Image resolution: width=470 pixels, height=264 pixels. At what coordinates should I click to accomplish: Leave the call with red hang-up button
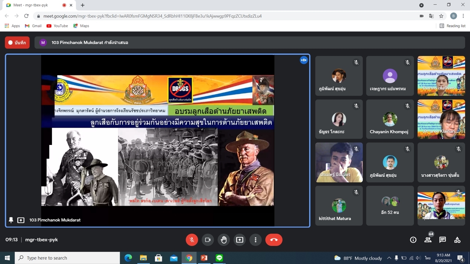point(274,240)
